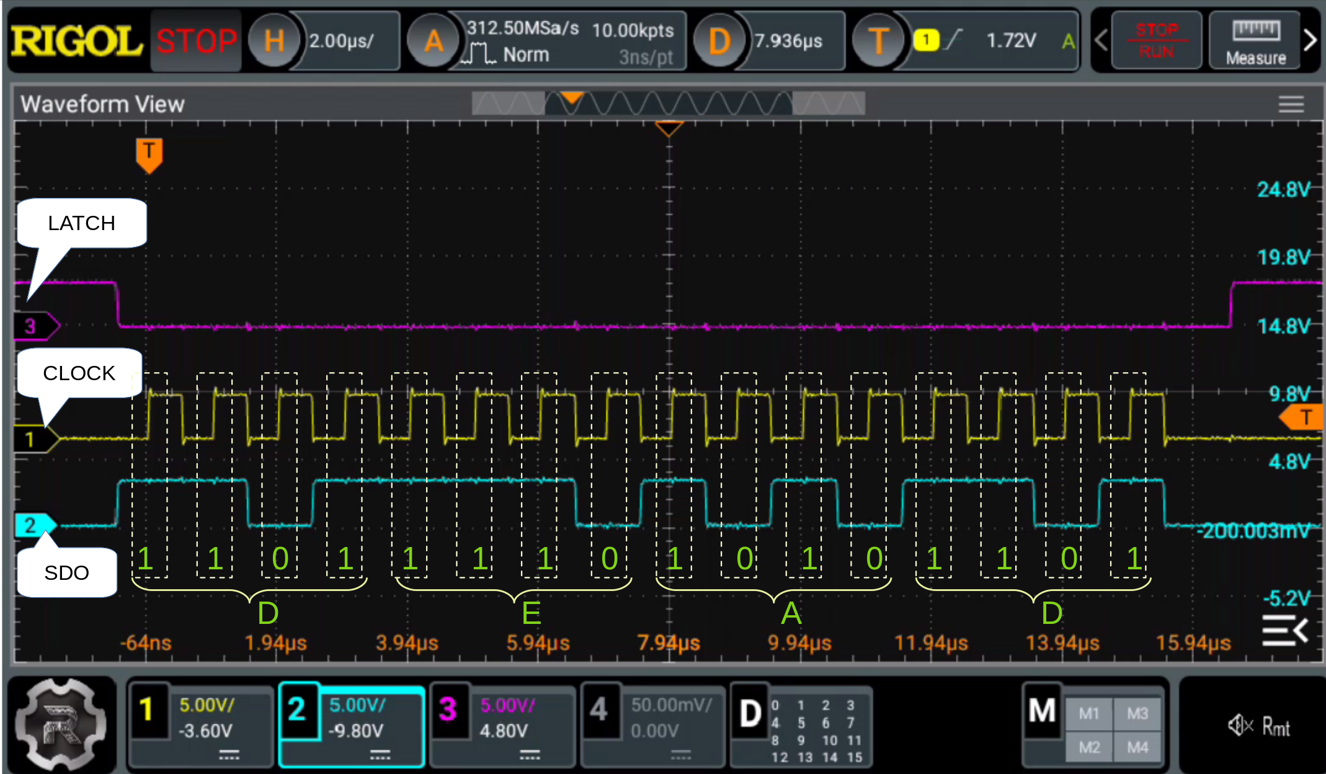The height and width of the screenshot is (774, 1326).
Task: Select the 2.00µs/ horizontal timebase field
Action: pos(342,41)
